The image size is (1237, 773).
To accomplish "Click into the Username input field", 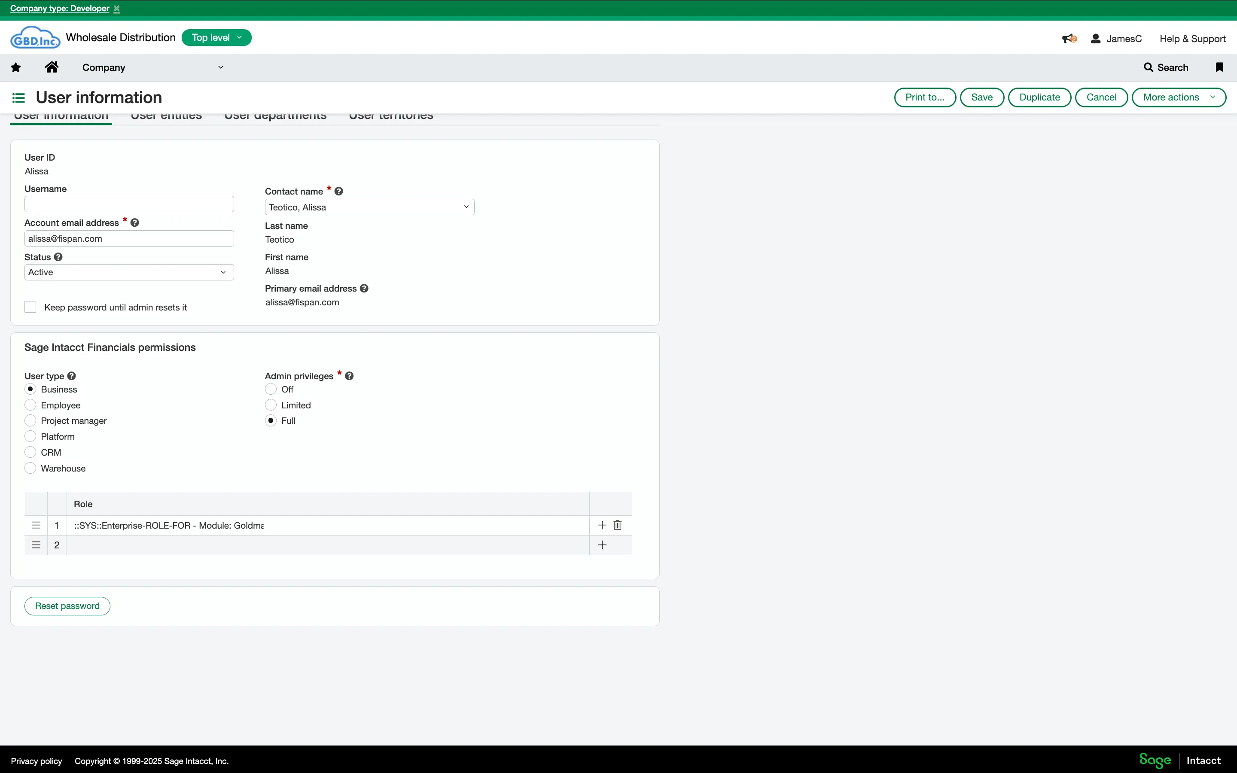I will (x=129, y=204).
